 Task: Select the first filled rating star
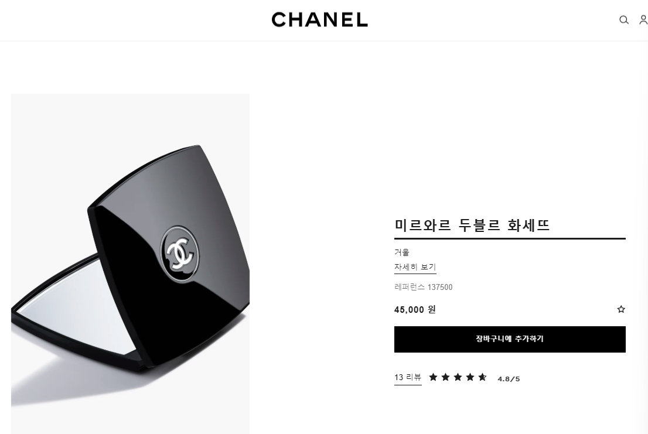(x=433, y=377)
